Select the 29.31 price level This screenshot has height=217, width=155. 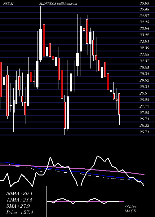pyautogui.click(x=144, y=87)
